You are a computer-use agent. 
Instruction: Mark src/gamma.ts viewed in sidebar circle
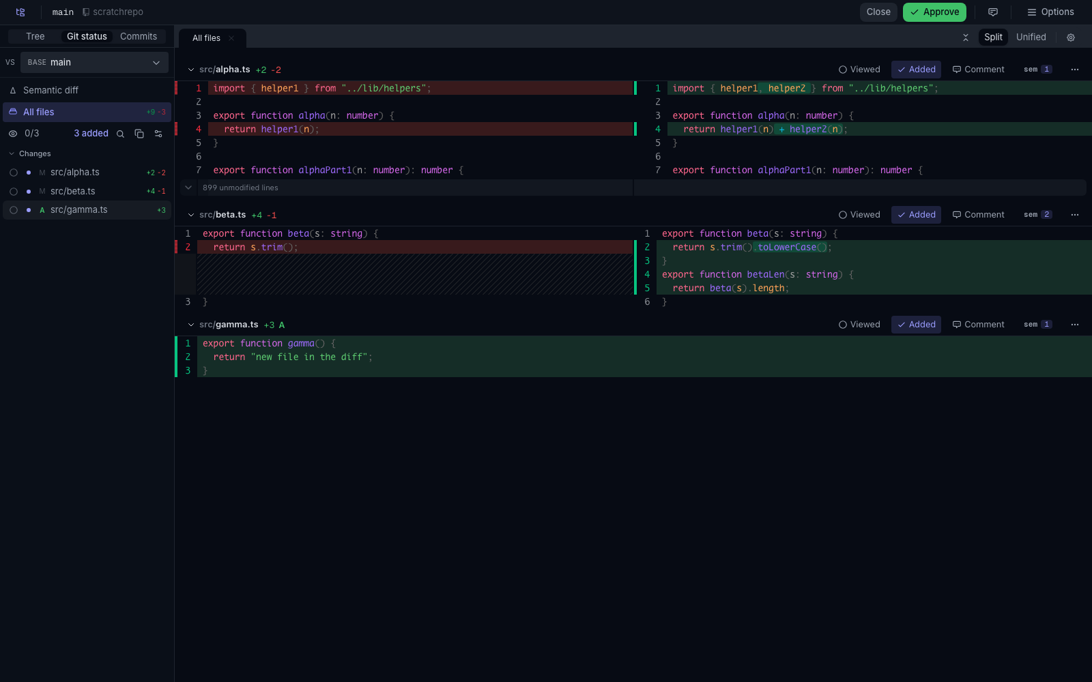click(14, 210)
